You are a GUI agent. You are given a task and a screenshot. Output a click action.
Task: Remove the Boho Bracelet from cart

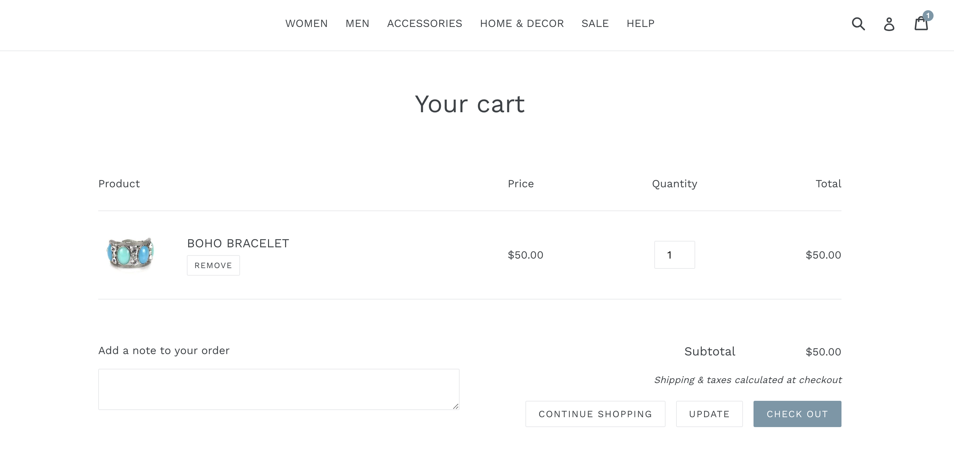click(x=213, y=265)
